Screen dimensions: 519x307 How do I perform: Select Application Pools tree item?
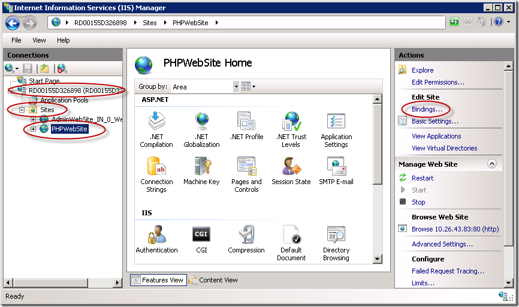pyautogui.click(x=64, y=100)
